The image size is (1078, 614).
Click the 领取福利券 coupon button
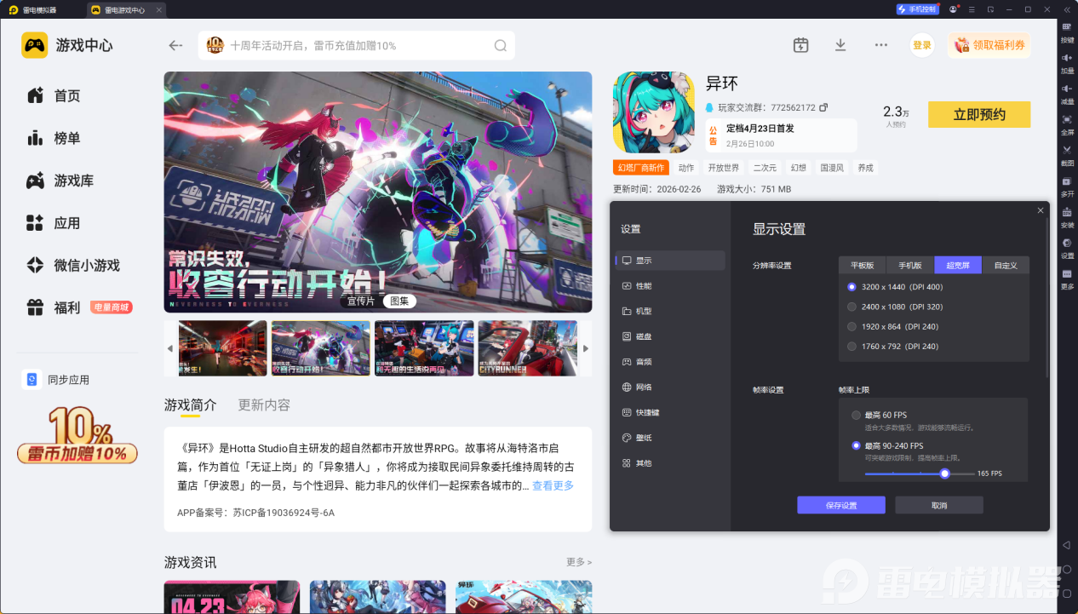click(989, 45)
